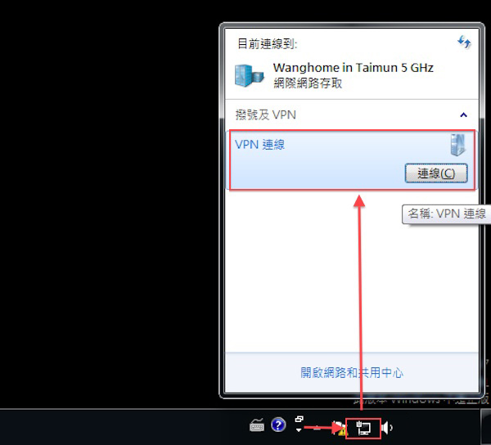The height and width of the screenshot is (445, 491).
Task: Restore the language bar window icon
Action: point(299,419)
